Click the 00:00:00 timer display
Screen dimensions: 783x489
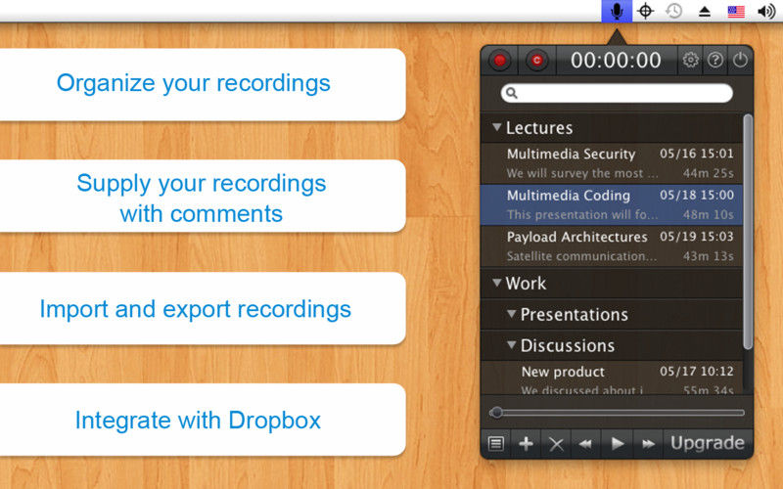click(616, 61)
